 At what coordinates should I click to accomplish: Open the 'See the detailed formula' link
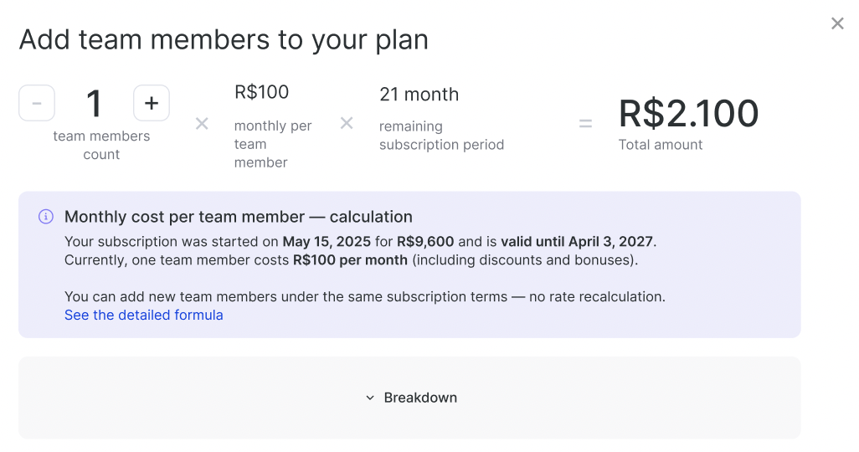pyautogui.click(x=144, y=316)
